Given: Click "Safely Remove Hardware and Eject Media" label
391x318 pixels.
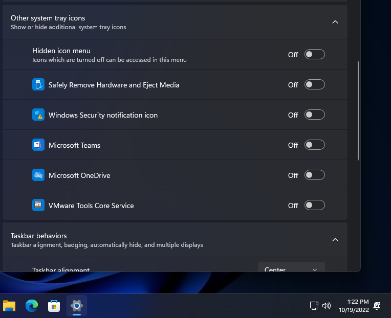Looking at the screenshot, I should click(114, 85).
